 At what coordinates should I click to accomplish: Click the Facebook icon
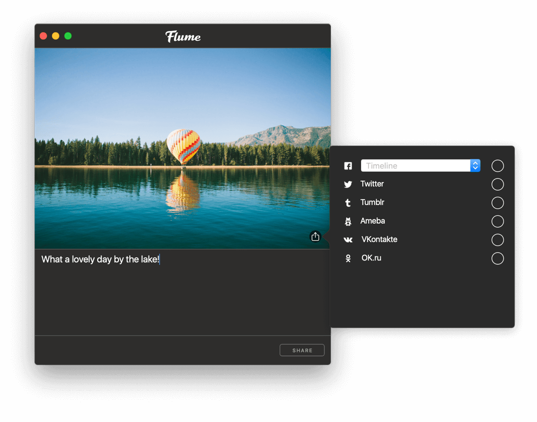pyautogui.click(x=348, y=166)
